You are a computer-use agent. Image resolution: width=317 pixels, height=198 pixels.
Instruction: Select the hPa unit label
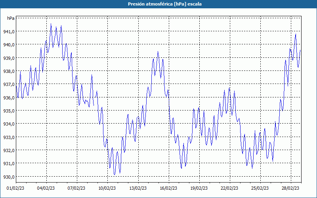coord(11,18)
